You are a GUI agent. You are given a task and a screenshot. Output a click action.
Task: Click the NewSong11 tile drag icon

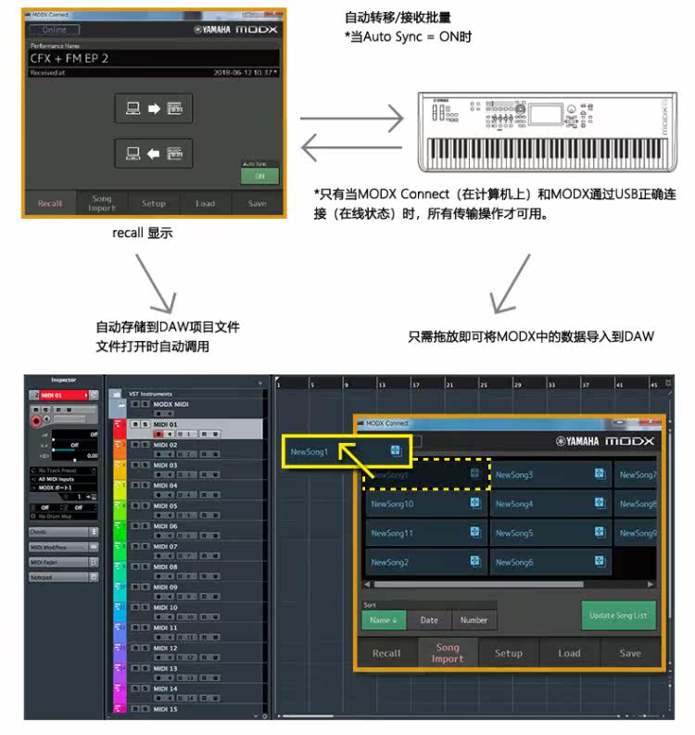(475, 532)
